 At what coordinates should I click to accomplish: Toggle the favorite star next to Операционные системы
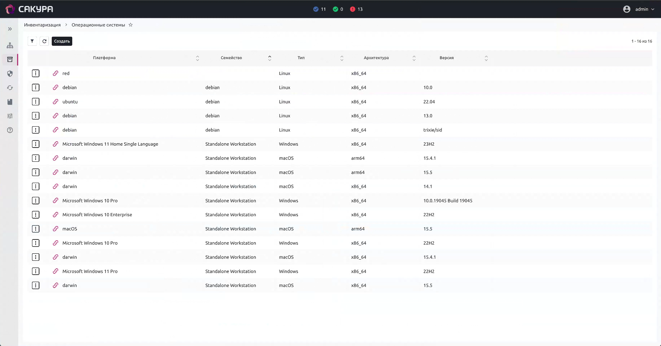pyautogui.click(x=131, y=25)
